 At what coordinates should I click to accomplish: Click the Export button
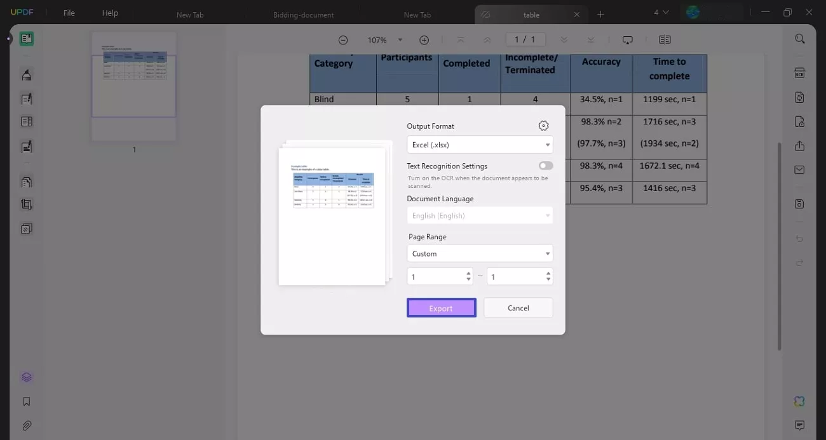click(441, 307)
